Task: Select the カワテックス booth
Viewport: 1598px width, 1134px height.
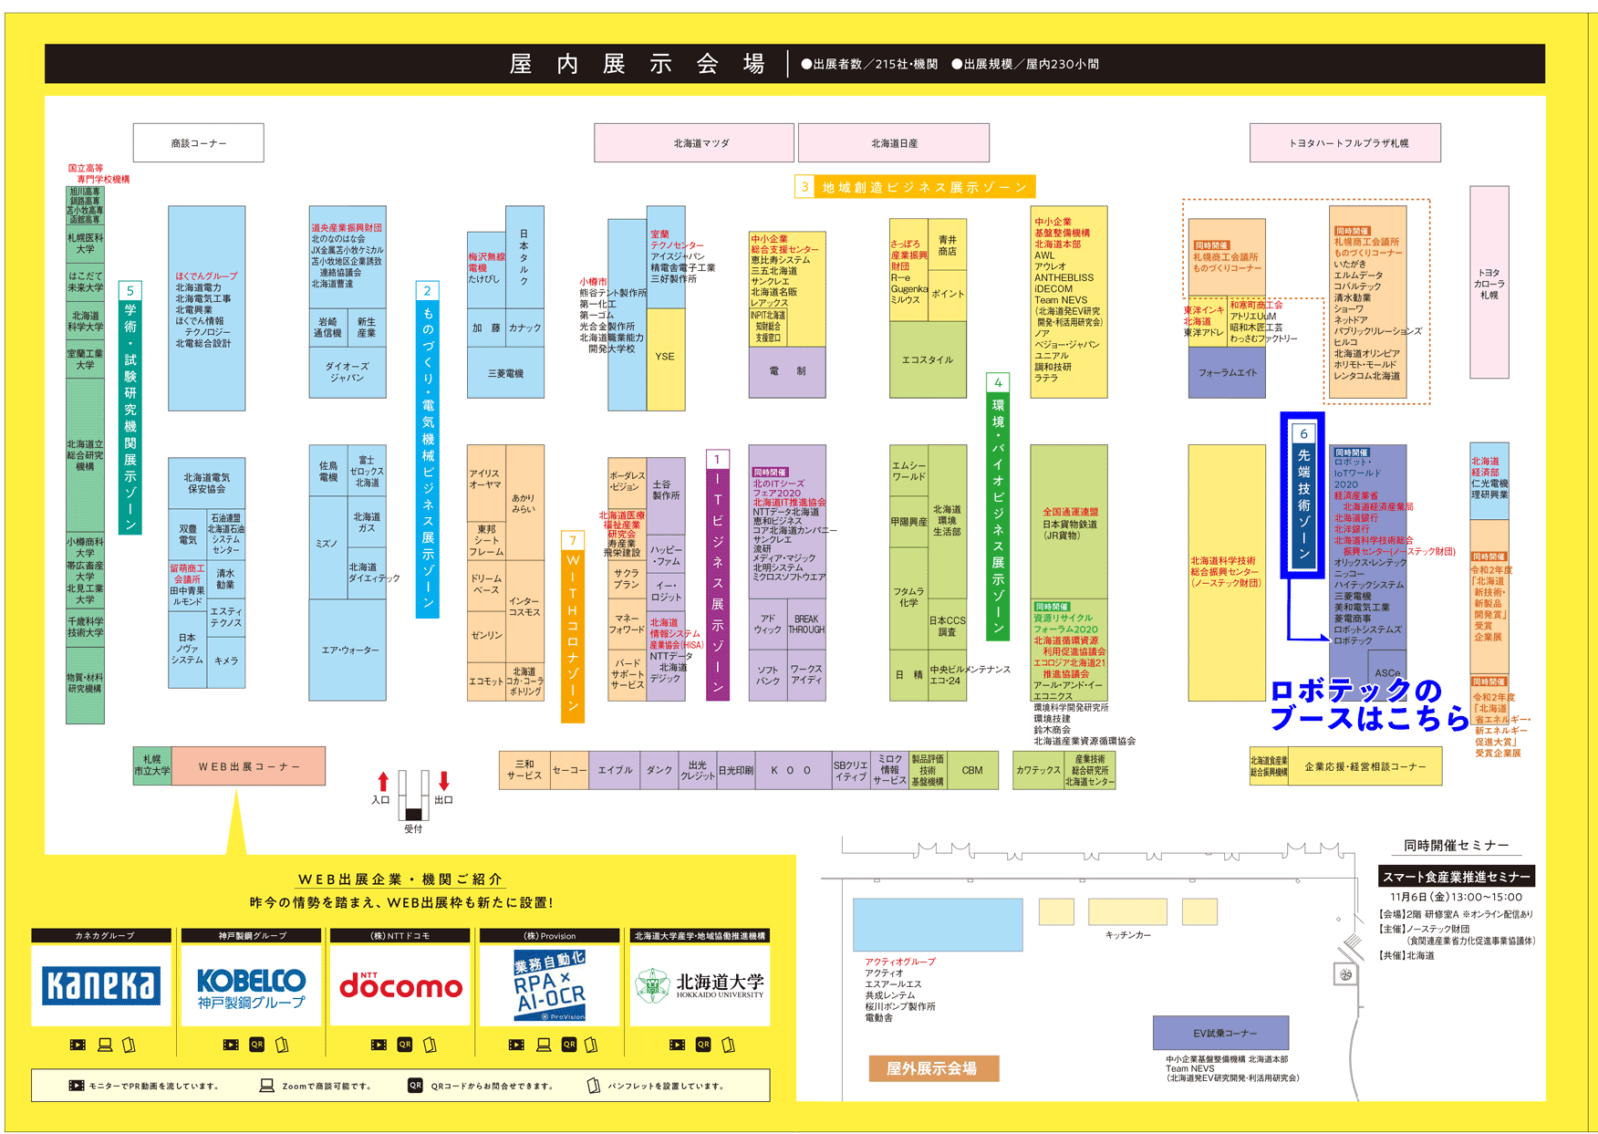Action: coord(1039,770)
